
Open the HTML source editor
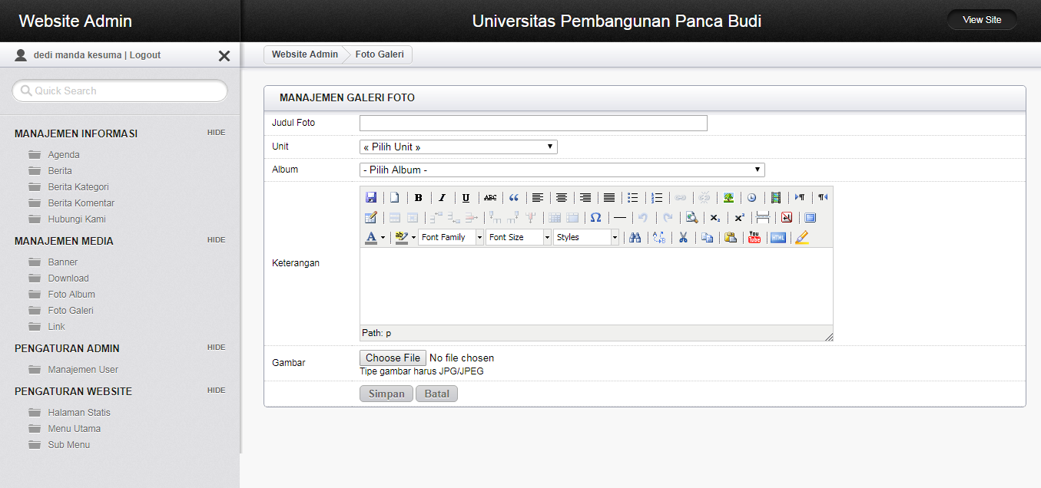coord(778,237)
